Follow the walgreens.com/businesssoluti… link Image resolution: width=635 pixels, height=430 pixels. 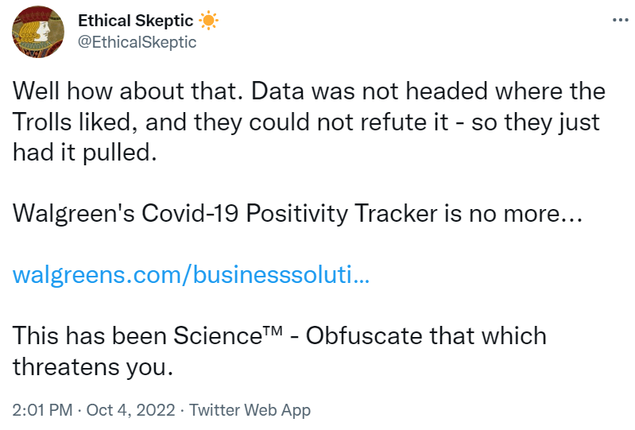(191, 275)
